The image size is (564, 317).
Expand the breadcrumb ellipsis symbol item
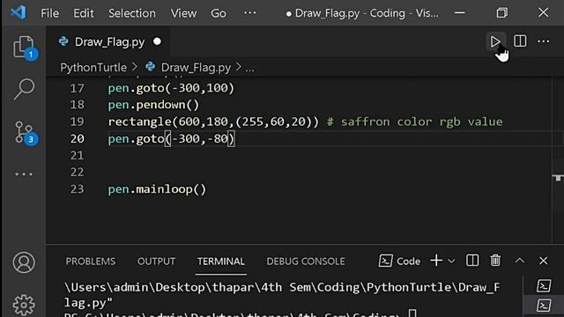click(x=249, y=69)
